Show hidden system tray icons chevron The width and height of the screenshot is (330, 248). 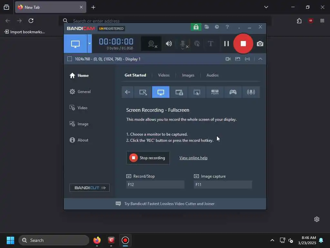(x=272, y=240)
